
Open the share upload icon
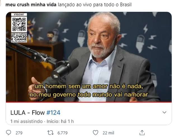click(x=142, y=133)
